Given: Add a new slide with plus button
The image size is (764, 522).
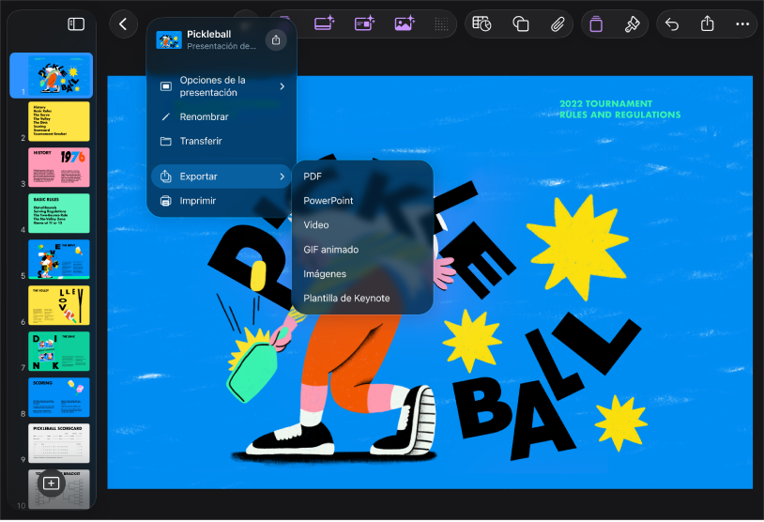Looking at the screenshot, I should (52, 484).
